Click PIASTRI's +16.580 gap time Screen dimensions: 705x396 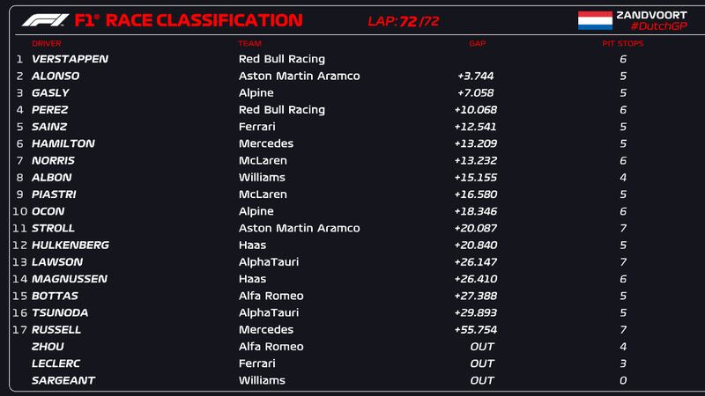(x=476, y=194)
